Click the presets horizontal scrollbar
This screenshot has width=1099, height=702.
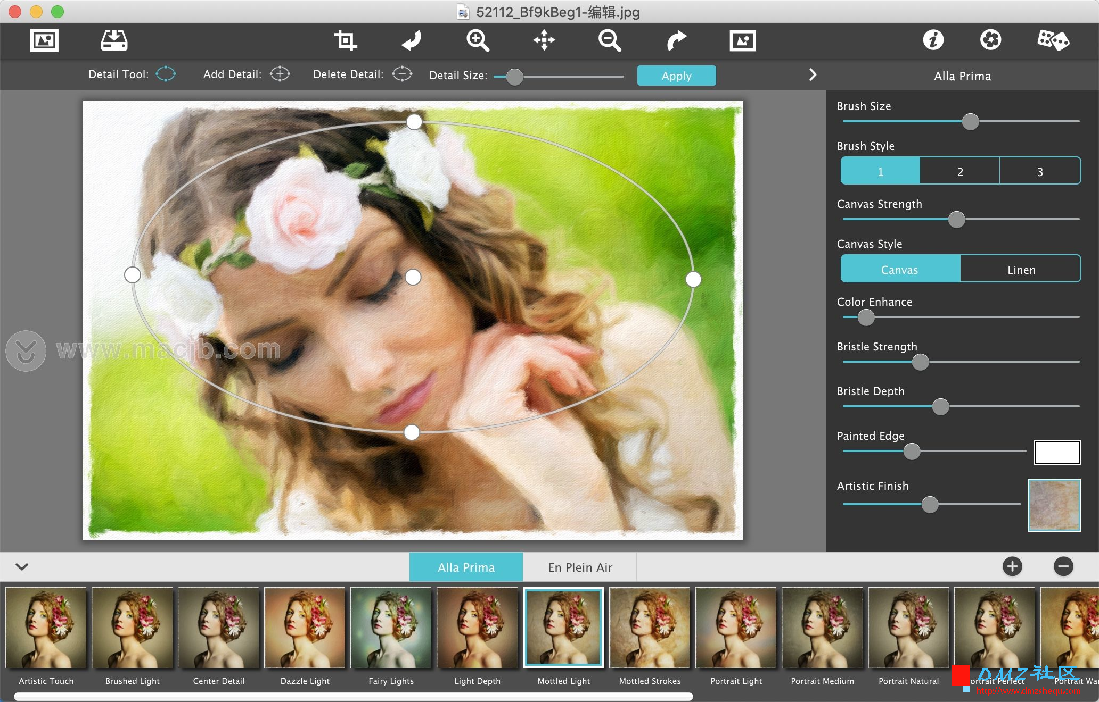point(354,696)
